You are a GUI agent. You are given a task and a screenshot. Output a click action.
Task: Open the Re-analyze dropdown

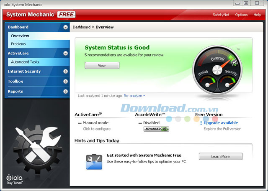tap(134, 96)
